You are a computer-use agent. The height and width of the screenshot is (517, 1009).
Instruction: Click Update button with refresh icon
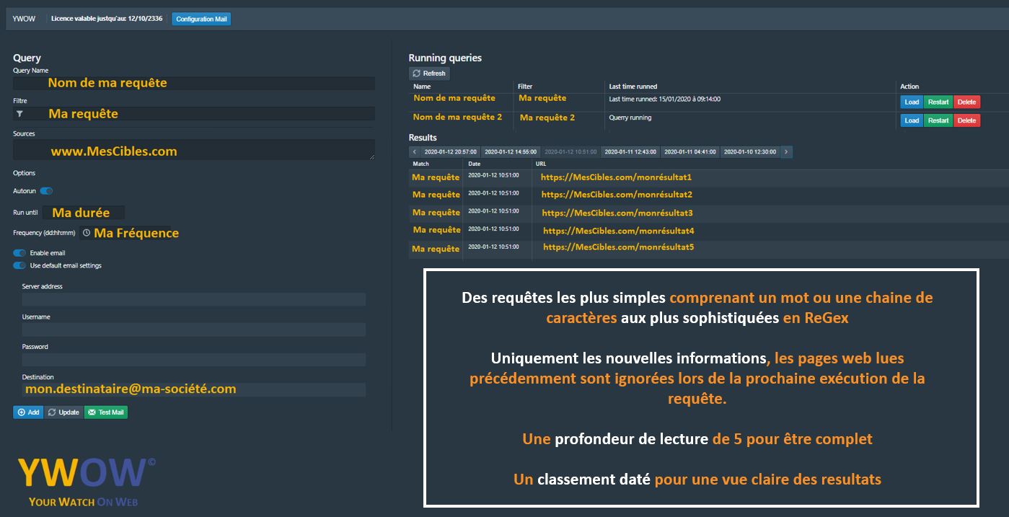[63, 412]
